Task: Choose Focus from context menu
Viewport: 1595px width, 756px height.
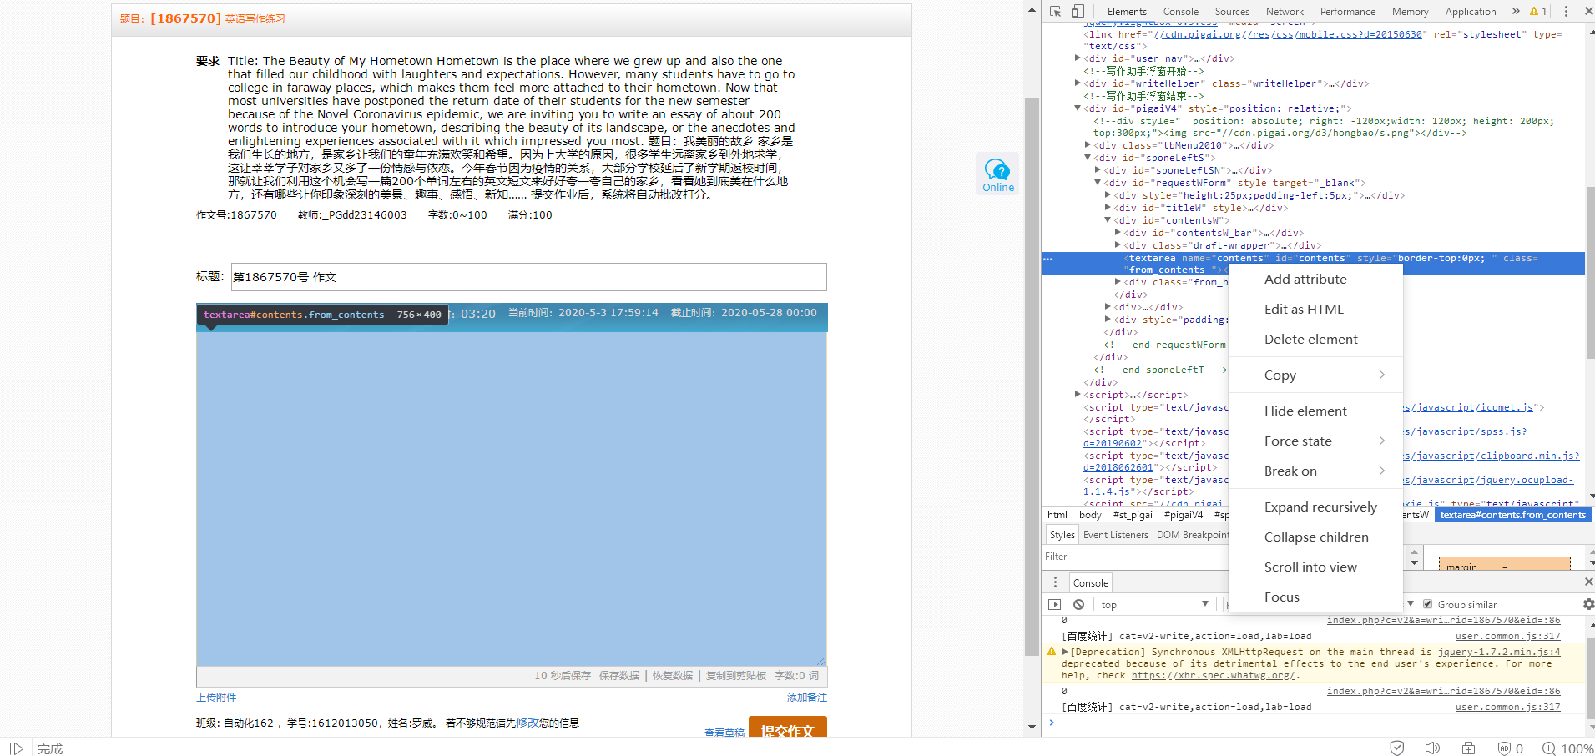Action: pyautogui.click(x=1315, y=597)
